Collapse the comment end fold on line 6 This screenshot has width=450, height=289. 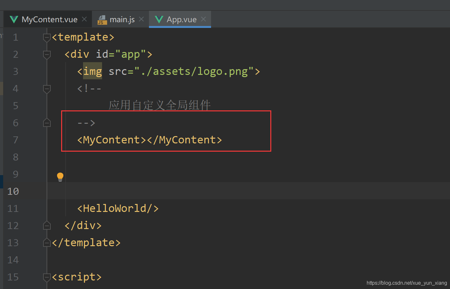[x=47, y=123]
